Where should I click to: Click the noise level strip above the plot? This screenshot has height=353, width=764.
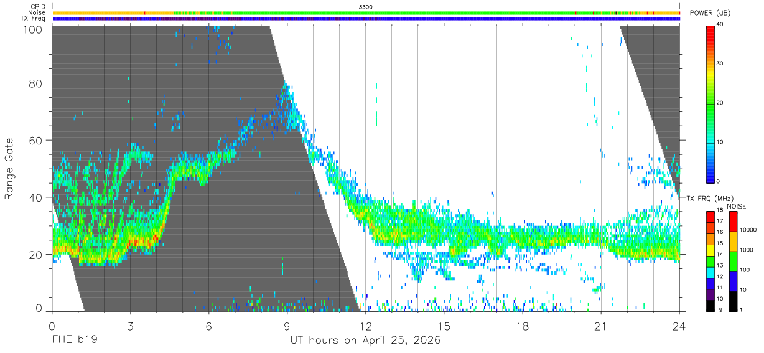366,12
